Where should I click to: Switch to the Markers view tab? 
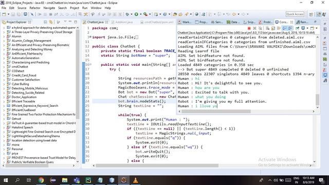pyautogui.click(x=185, y=22)
